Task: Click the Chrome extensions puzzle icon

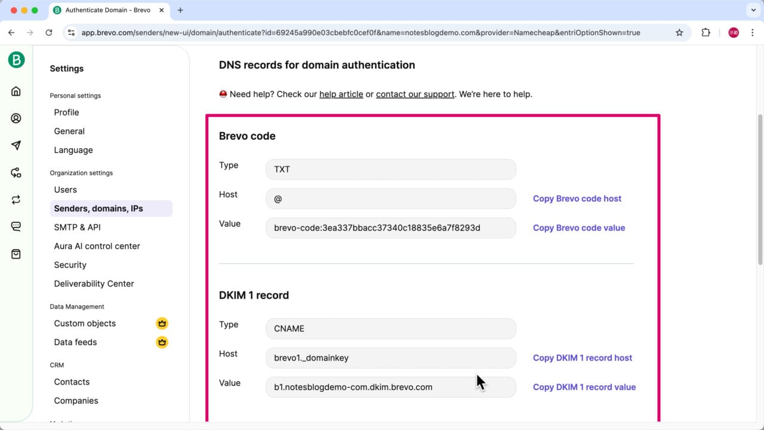Action: pos(706,33)
